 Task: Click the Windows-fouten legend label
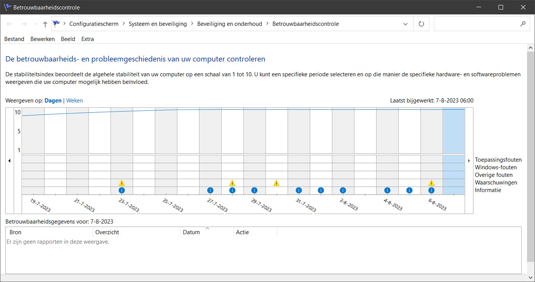(496, 167)
